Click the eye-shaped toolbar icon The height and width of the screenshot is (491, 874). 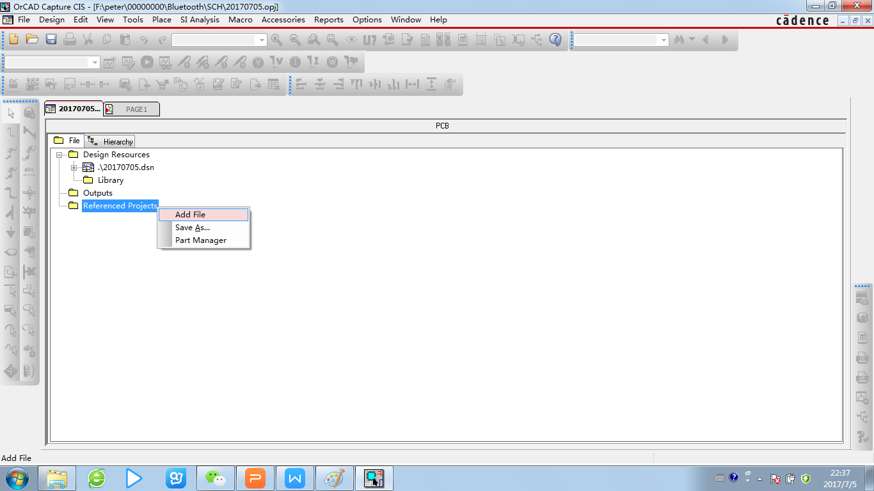[351, 40]
